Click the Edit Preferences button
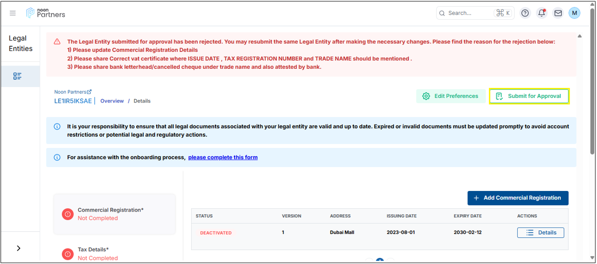Image resolution: width=597 pixels, height=264 pixels. 450,96
